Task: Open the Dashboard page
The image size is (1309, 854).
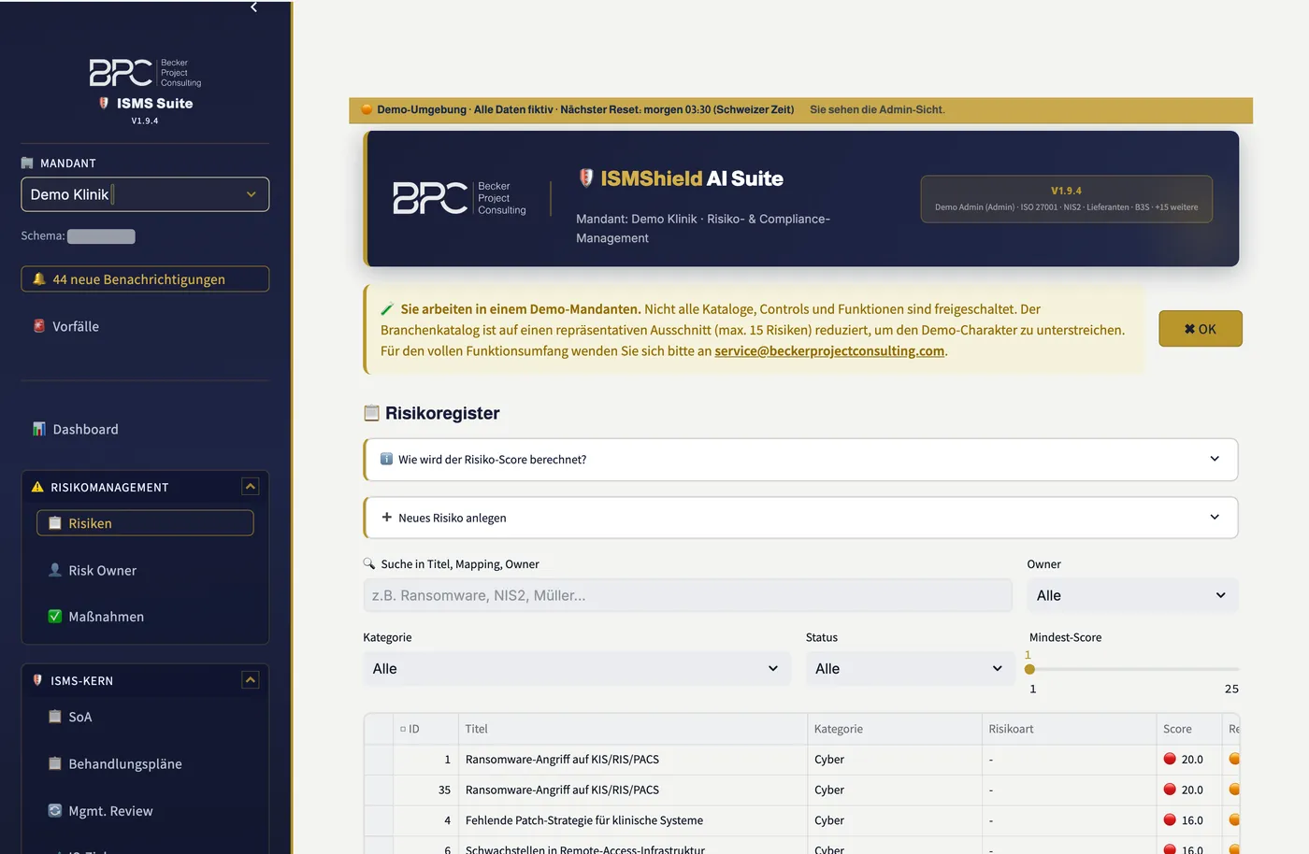Action: pyautogui.click(x=85, y=429)
